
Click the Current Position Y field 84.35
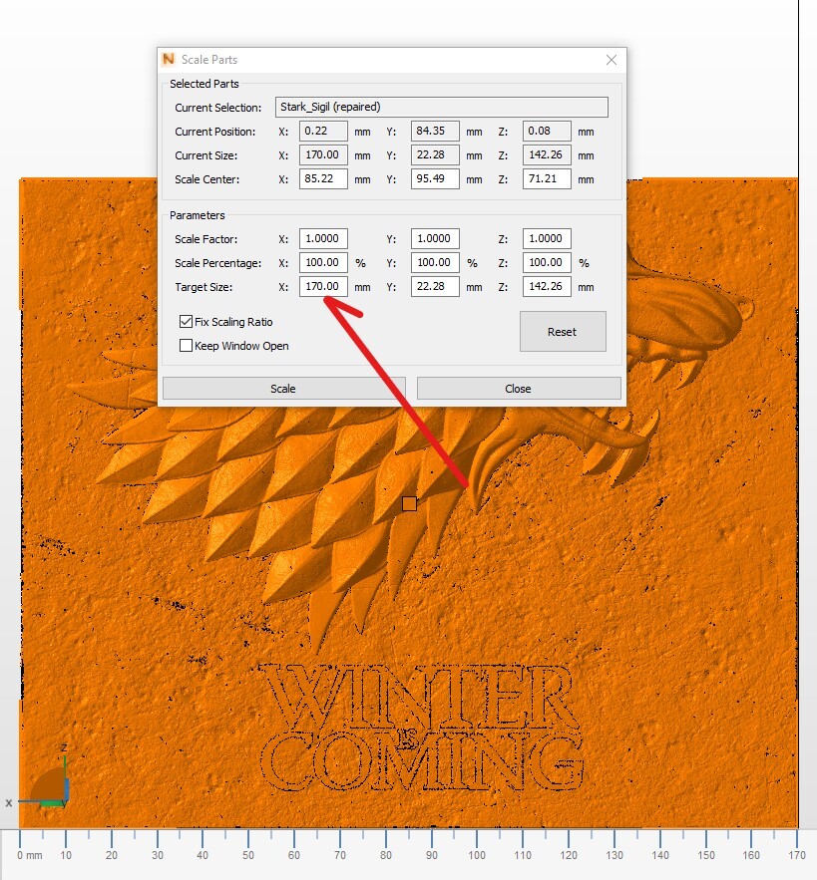point(435,131)
